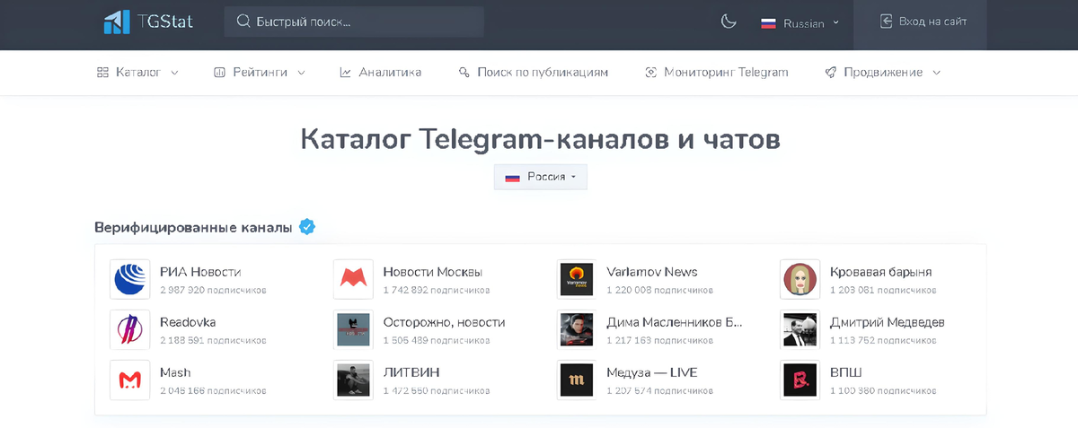Click the ЛИТВИН channel avatar
Image resolution: width=1078 pixels, height=428 pixels.
pyautogui.click(x=353, y=380)
